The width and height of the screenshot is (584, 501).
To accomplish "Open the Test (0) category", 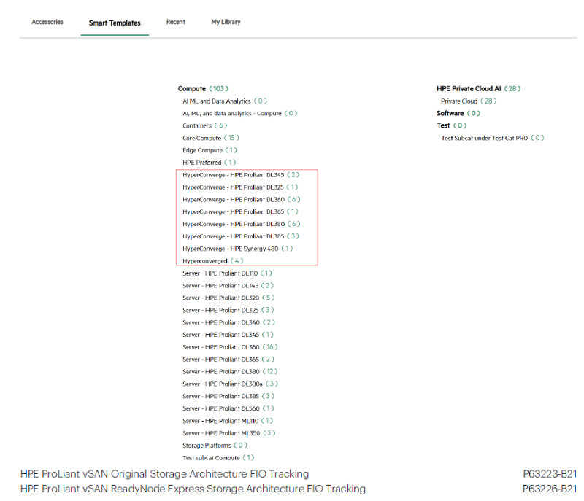I will click(451, 125).
